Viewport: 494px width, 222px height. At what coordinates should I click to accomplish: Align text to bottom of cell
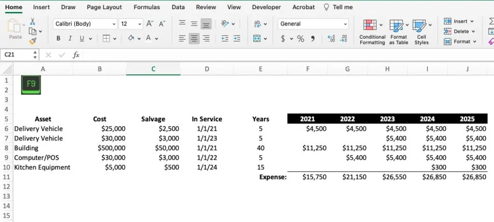(x=206, y=24)
